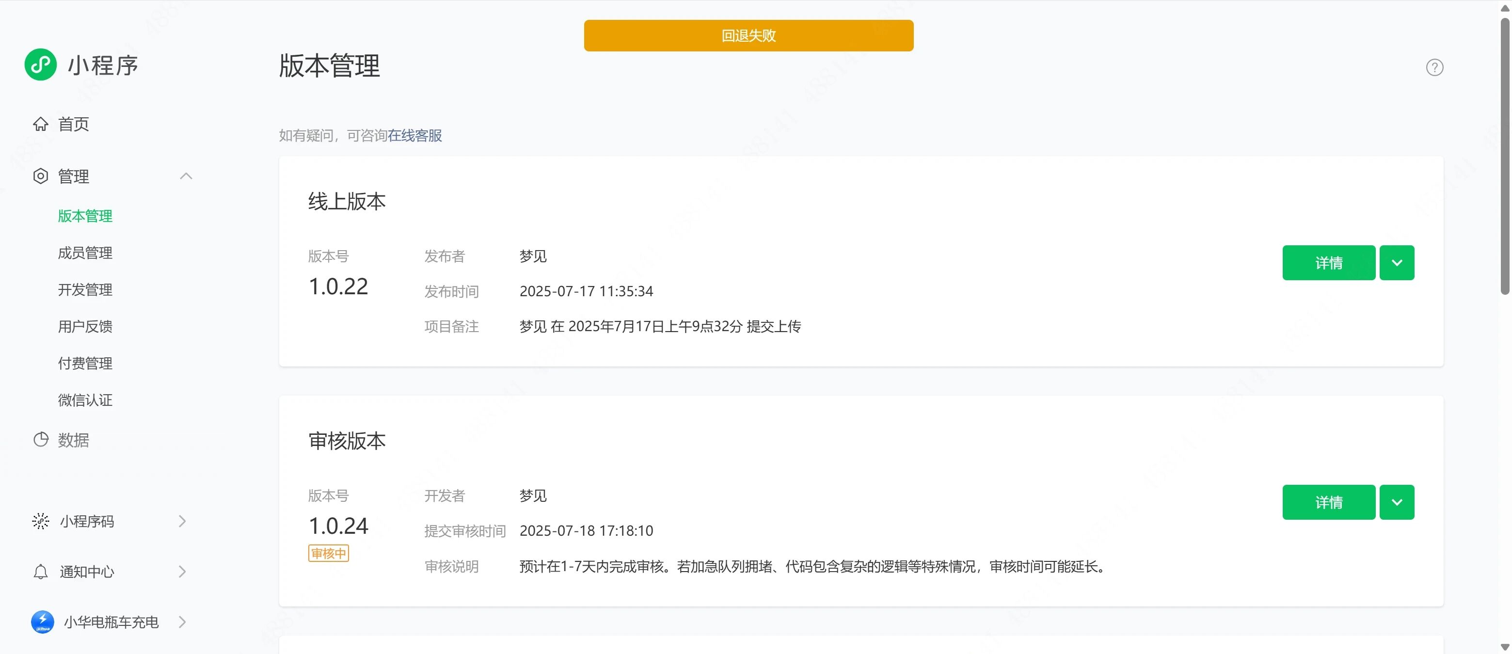The image size is (1512, 654).
Task: Open the 在线客服 link
Action: point(414,136)
